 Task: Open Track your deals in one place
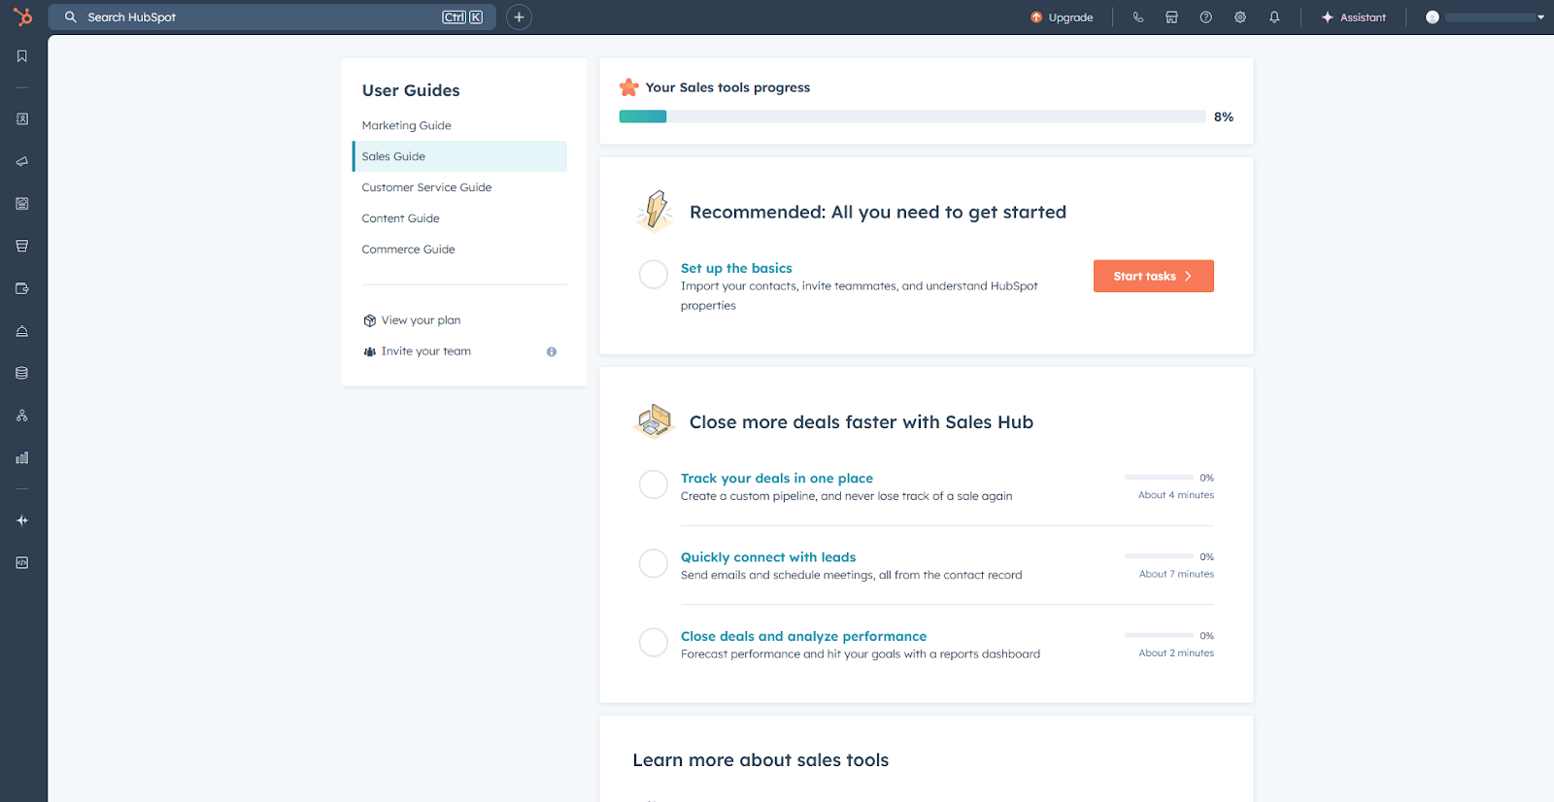(777, 478)
